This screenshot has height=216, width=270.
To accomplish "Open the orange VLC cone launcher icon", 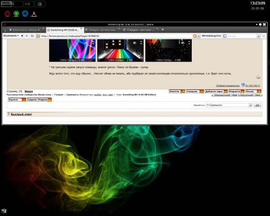I will 34,14.
